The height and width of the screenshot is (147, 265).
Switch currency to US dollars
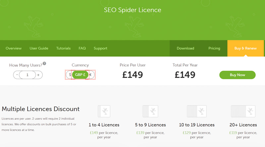click(70, 75)
